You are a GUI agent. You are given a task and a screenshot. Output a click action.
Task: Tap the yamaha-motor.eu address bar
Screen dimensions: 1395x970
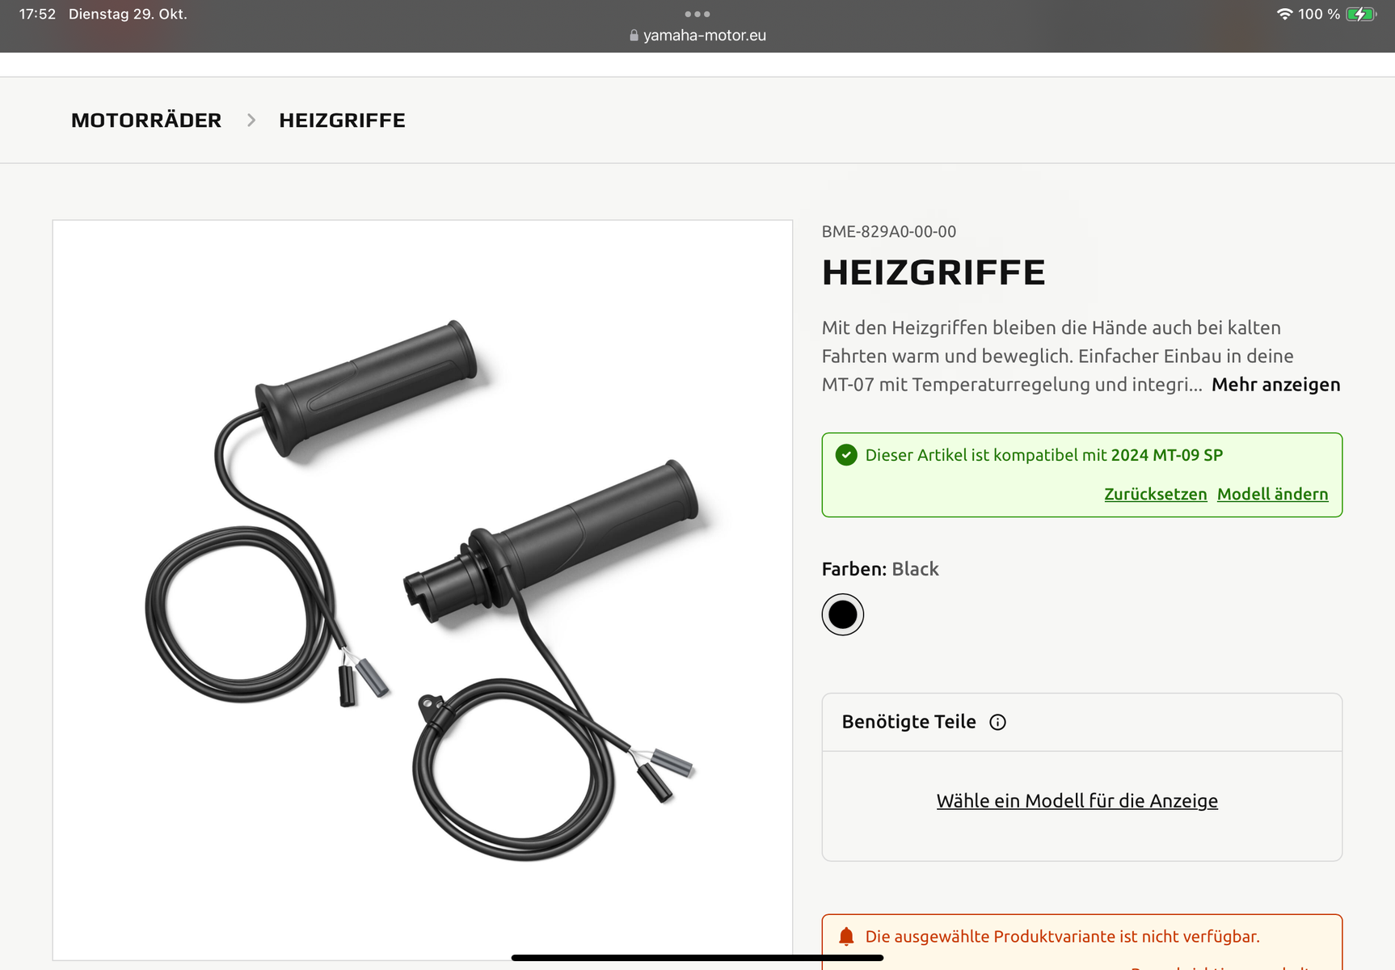click(x=697, y=36)
